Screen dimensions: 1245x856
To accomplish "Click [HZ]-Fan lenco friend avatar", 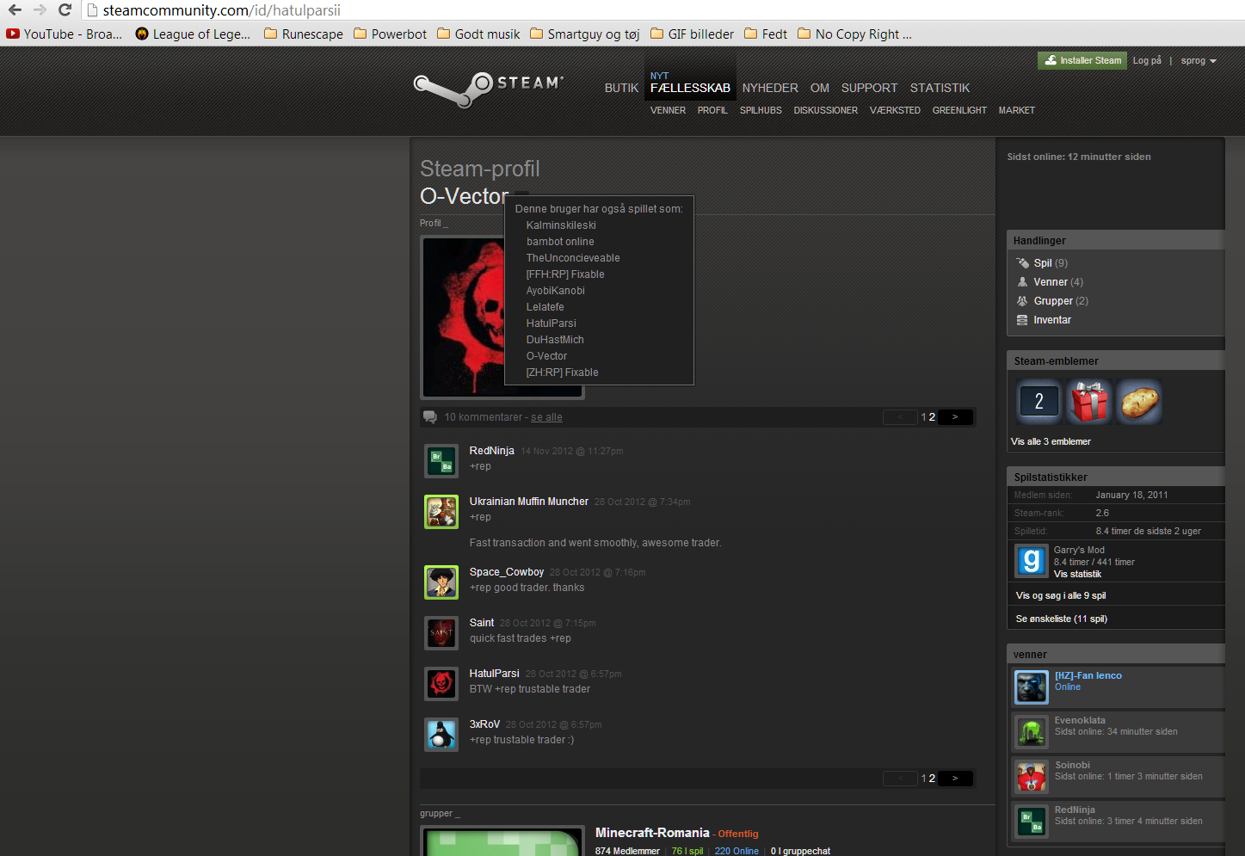I will (x=1032, y=687).
